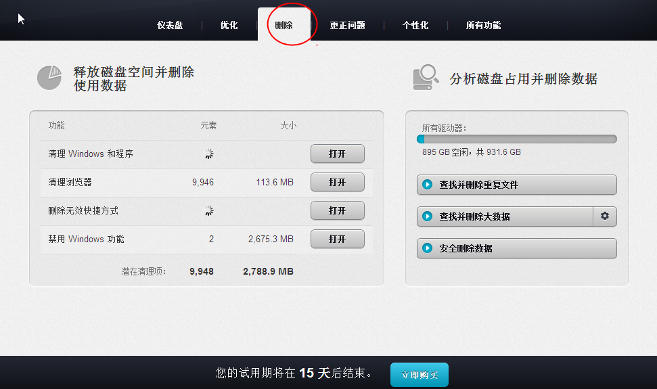657x389 pixels.
Task: Click the 895 GB 空闲 disk text
Action: [472, 152]
